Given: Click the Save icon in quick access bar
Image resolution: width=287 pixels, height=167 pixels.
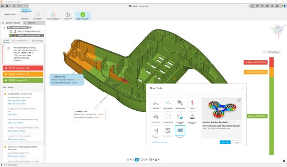Looking at the screenshot, I should coord(14,6).
